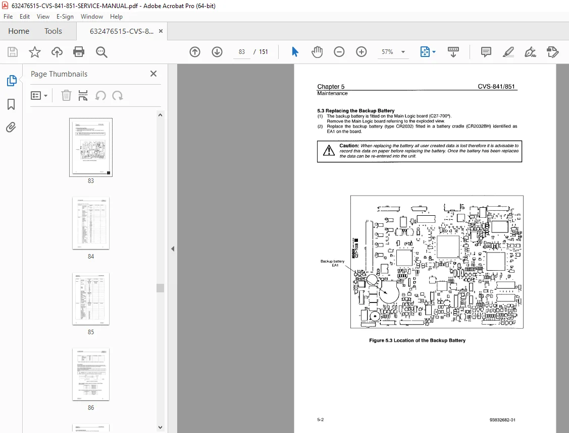Open the Page Thumbnails sidebar icon
This screenshot has width=569, height=433.
point(11,81)
